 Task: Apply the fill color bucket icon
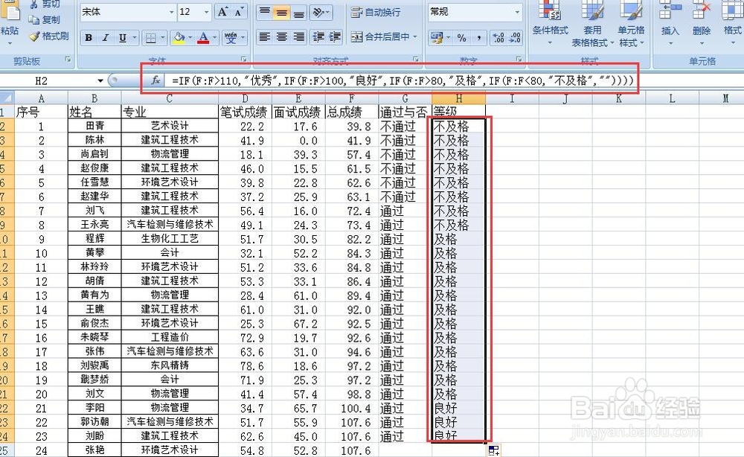[x=179, y=37]
